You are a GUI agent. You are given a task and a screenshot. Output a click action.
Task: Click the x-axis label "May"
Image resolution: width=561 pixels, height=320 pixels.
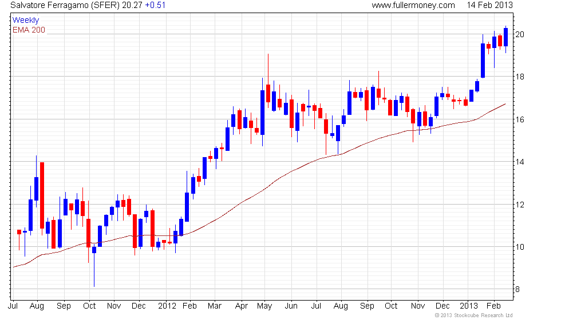[x=264, y=306]
